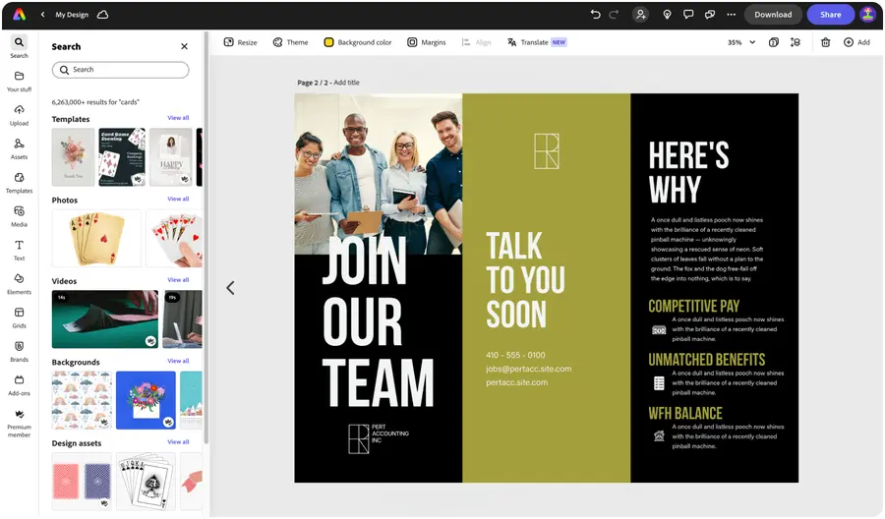Open the pages view icon next to zoom
Viewport: 885px width, 519px height.
774,42
